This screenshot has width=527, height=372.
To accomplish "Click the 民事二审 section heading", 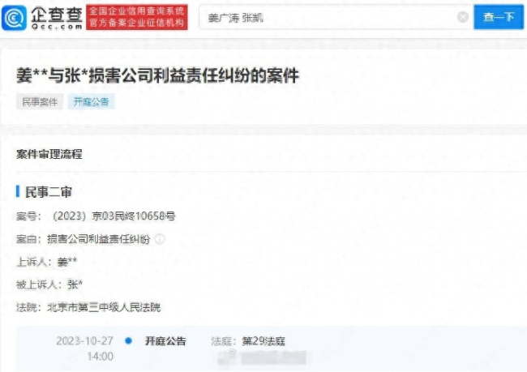I will (x=49, y=192).
